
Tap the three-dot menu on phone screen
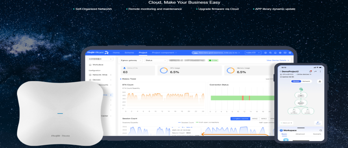320,71
